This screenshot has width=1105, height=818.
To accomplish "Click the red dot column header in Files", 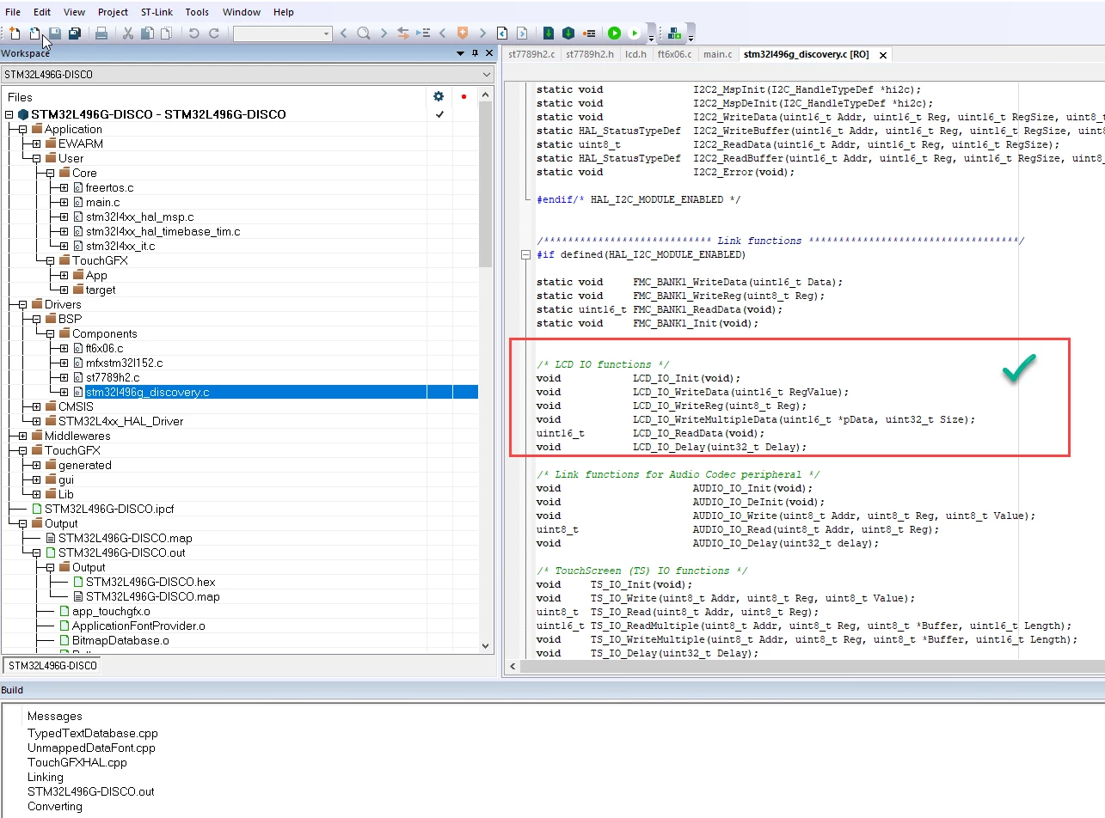I will pos(463,97).
